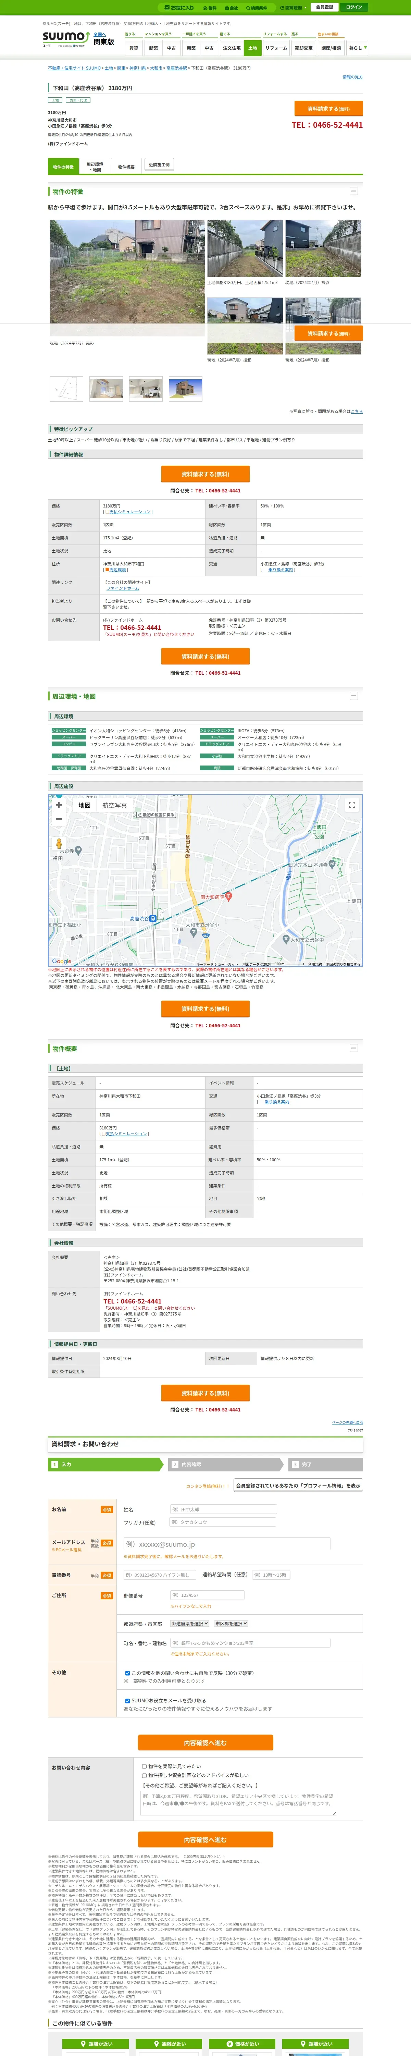This screenshot has width=411, height=2056.
Task: Click プロフィール情報を表示 button
Action: coord(298,1485)
